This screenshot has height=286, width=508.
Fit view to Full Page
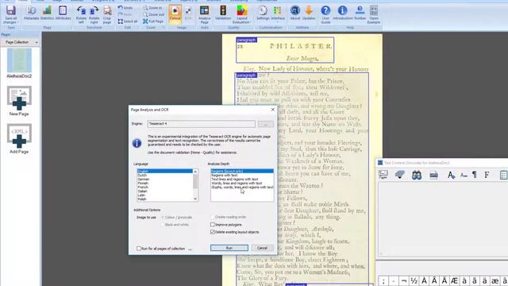coord(153,21)
